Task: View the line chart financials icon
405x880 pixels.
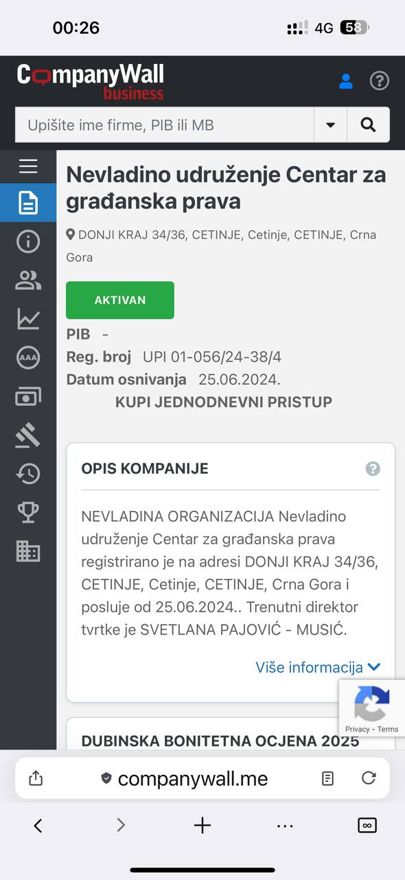Action: pos(28,318)
